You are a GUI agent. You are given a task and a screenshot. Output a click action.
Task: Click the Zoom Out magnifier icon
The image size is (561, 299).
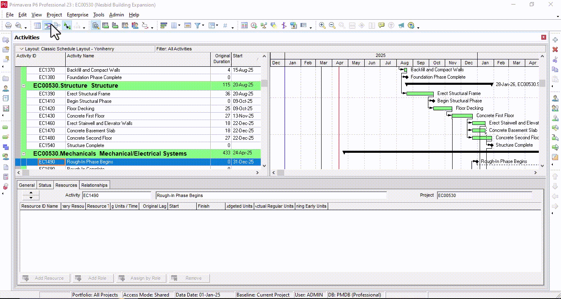pyautogui.click(x=332, y=25)
